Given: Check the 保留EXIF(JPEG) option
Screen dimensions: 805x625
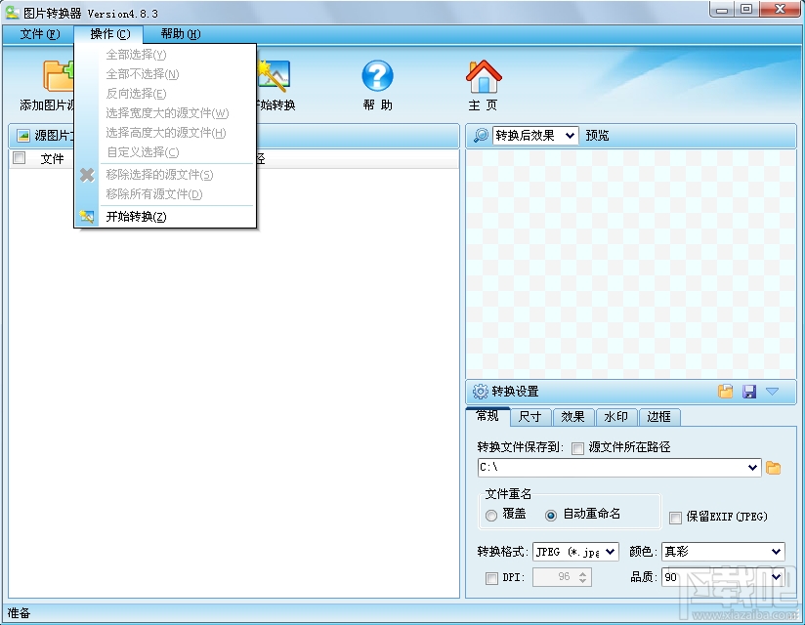Looking at the screenshot, I should (674, 516).
